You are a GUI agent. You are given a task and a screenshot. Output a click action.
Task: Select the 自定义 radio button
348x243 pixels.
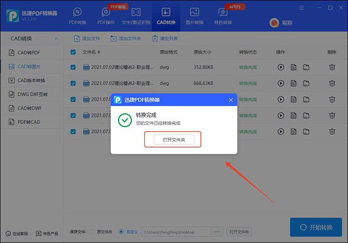click(x=121, y=232)
